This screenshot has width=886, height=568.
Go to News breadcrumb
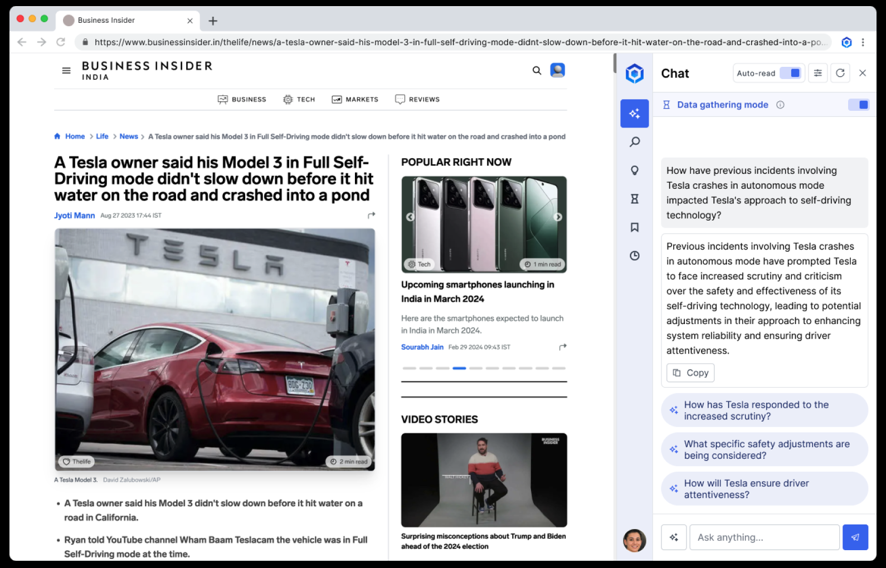coord(129,136)
